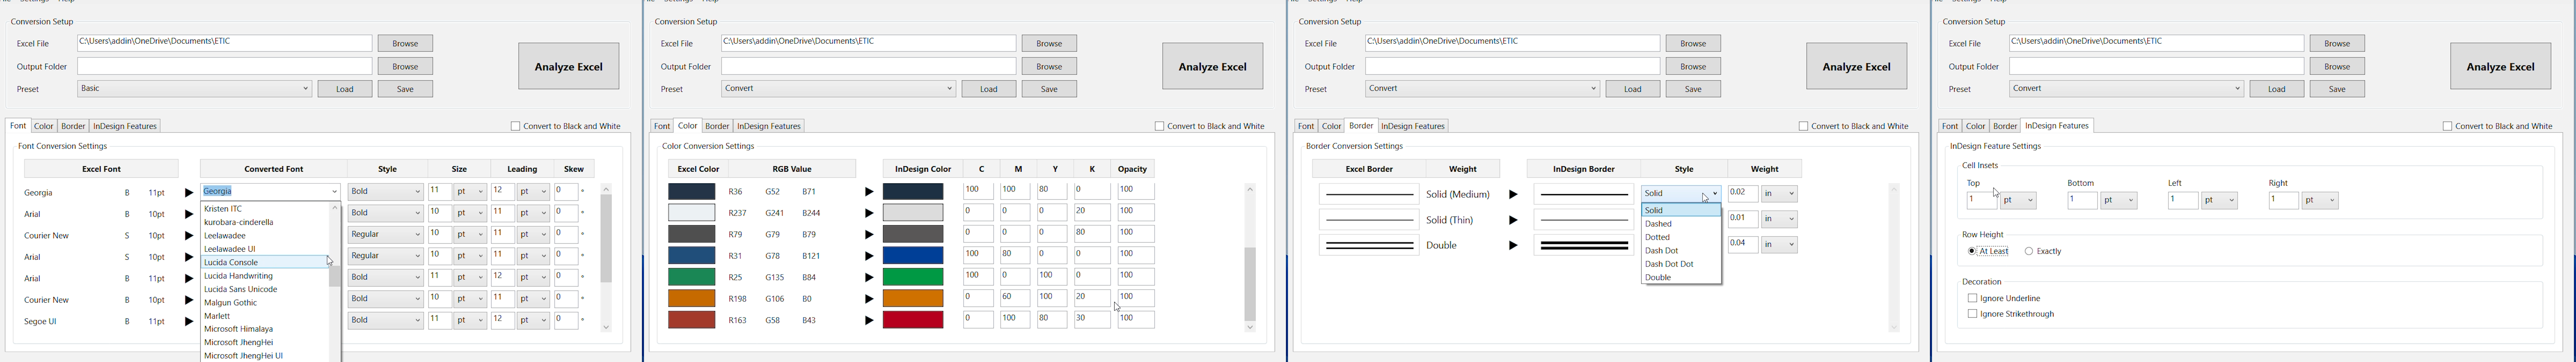Click the arrow beside the R198 G106 B0 color
Viewport: 2576px width, 362px height.
[869, 299]
